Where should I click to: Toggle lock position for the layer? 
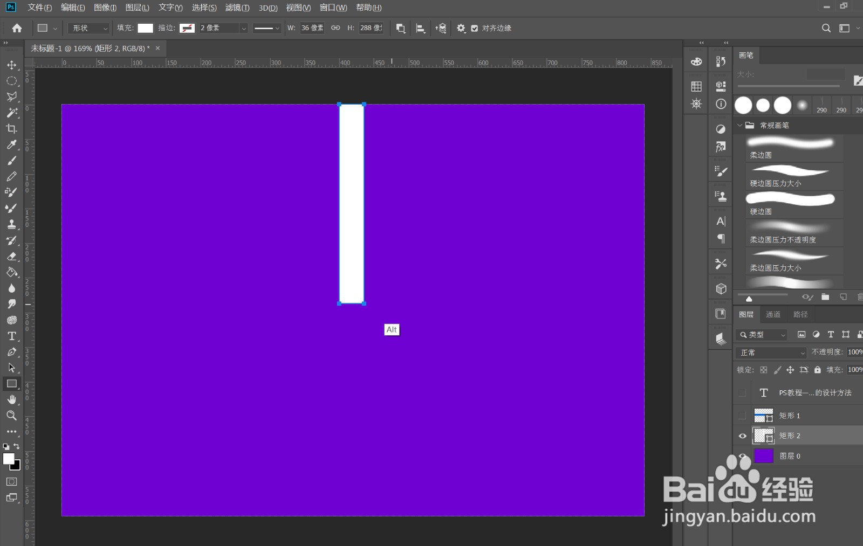coord(790,370)
